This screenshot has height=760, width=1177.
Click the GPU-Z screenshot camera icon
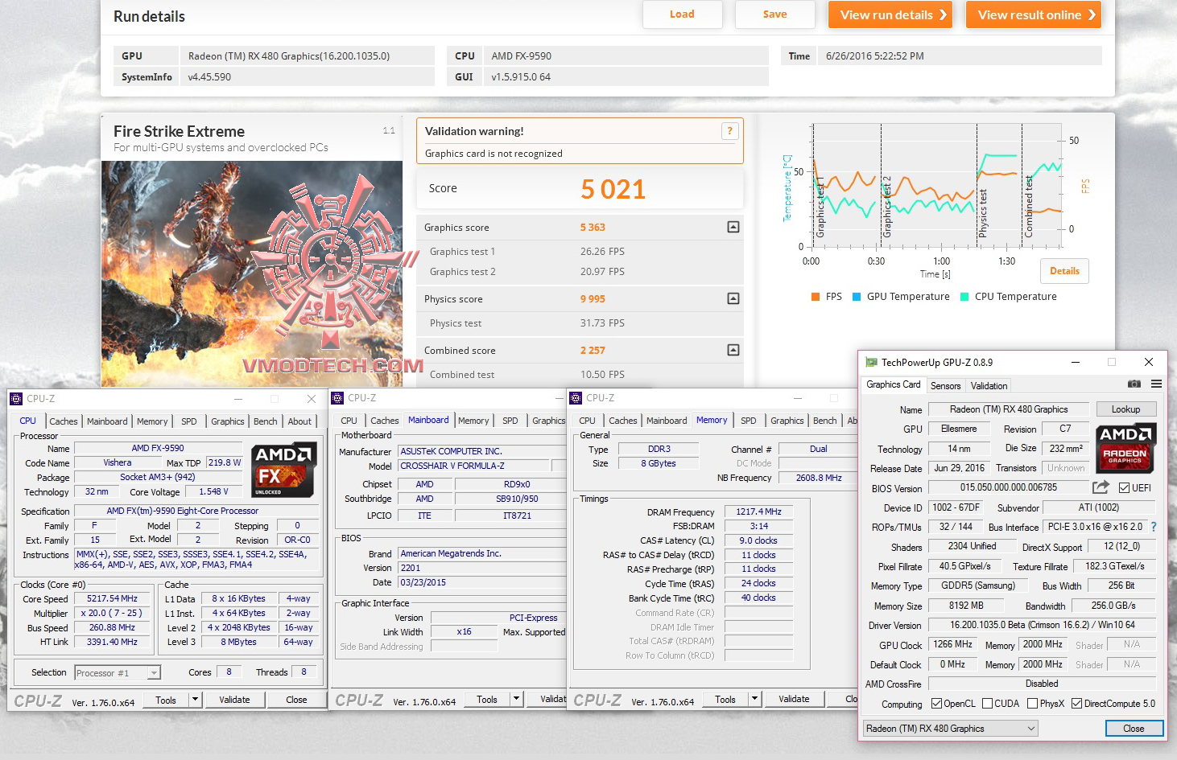(x=1134, y=384)
